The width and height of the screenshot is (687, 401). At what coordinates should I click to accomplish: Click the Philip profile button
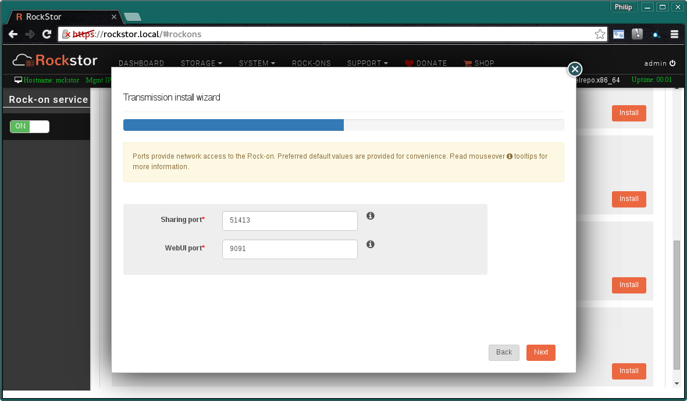click(x=623, y=7)
